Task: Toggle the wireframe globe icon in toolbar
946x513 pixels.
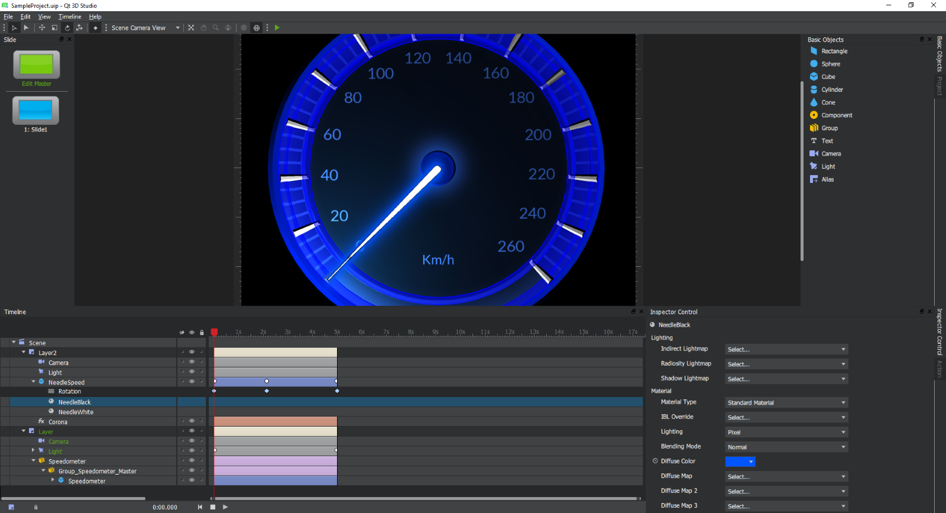Action: (x=257, y=28)
